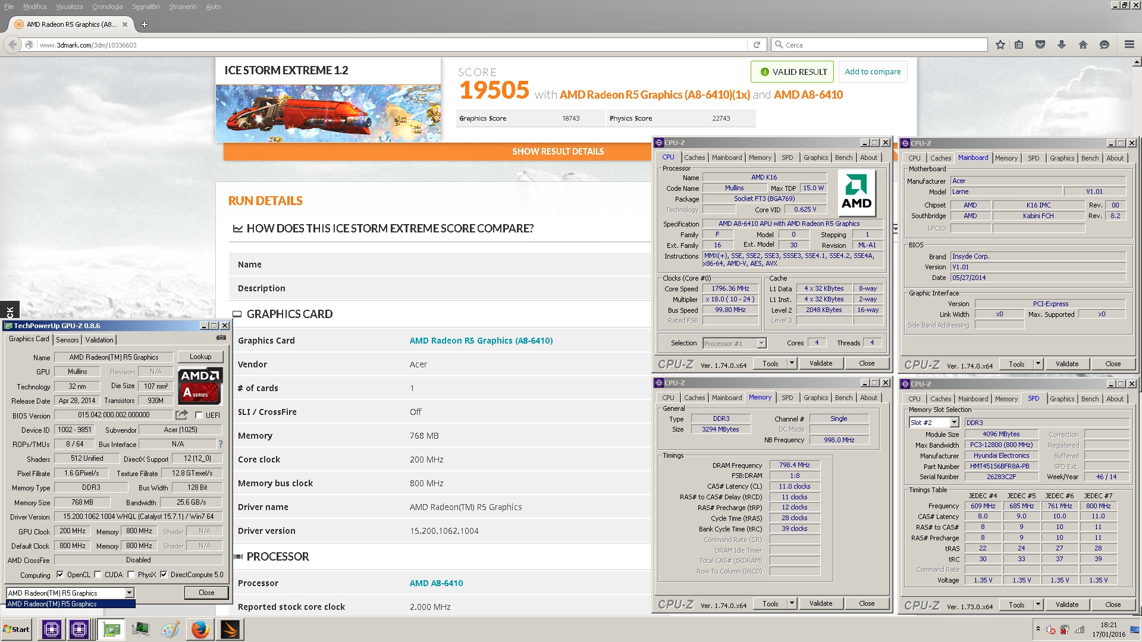The height and width of the screenshot is (642, 1142).
Task: Click the AMD A-Series logo in GPU-Z
Action: tap(200, 385)
